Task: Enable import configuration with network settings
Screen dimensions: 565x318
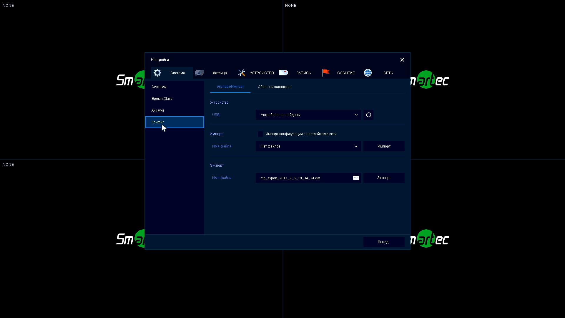Action: coord(260,134)
